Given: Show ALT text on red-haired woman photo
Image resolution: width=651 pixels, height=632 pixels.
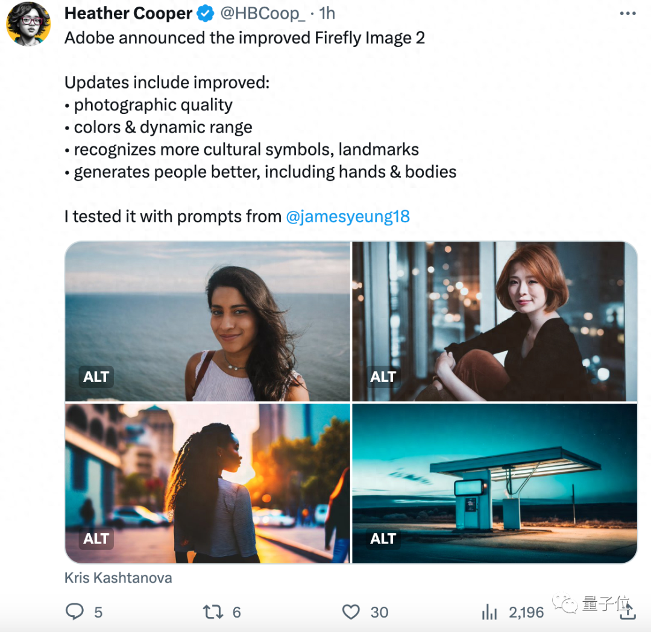Looking at the screenshot, I should (x=383, y=377).
